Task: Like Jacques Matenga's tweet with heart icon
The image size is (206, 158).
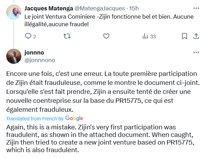Action: (106, 36)
